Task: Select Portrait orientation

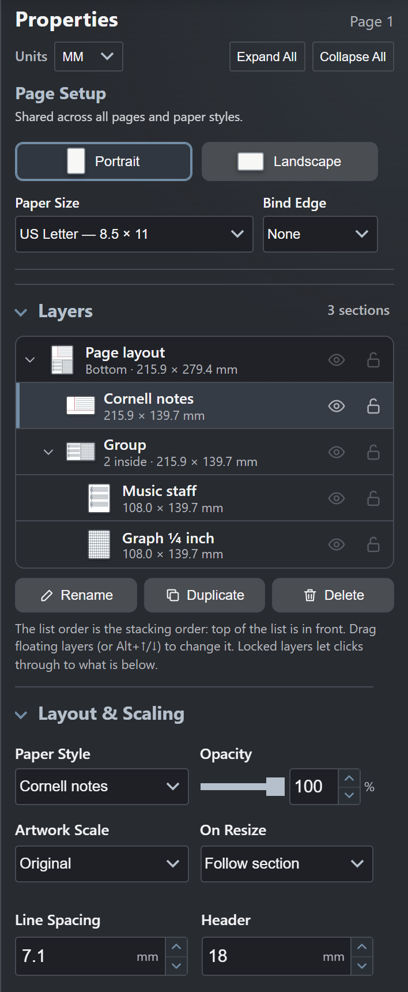Action: tap(104, 161)
